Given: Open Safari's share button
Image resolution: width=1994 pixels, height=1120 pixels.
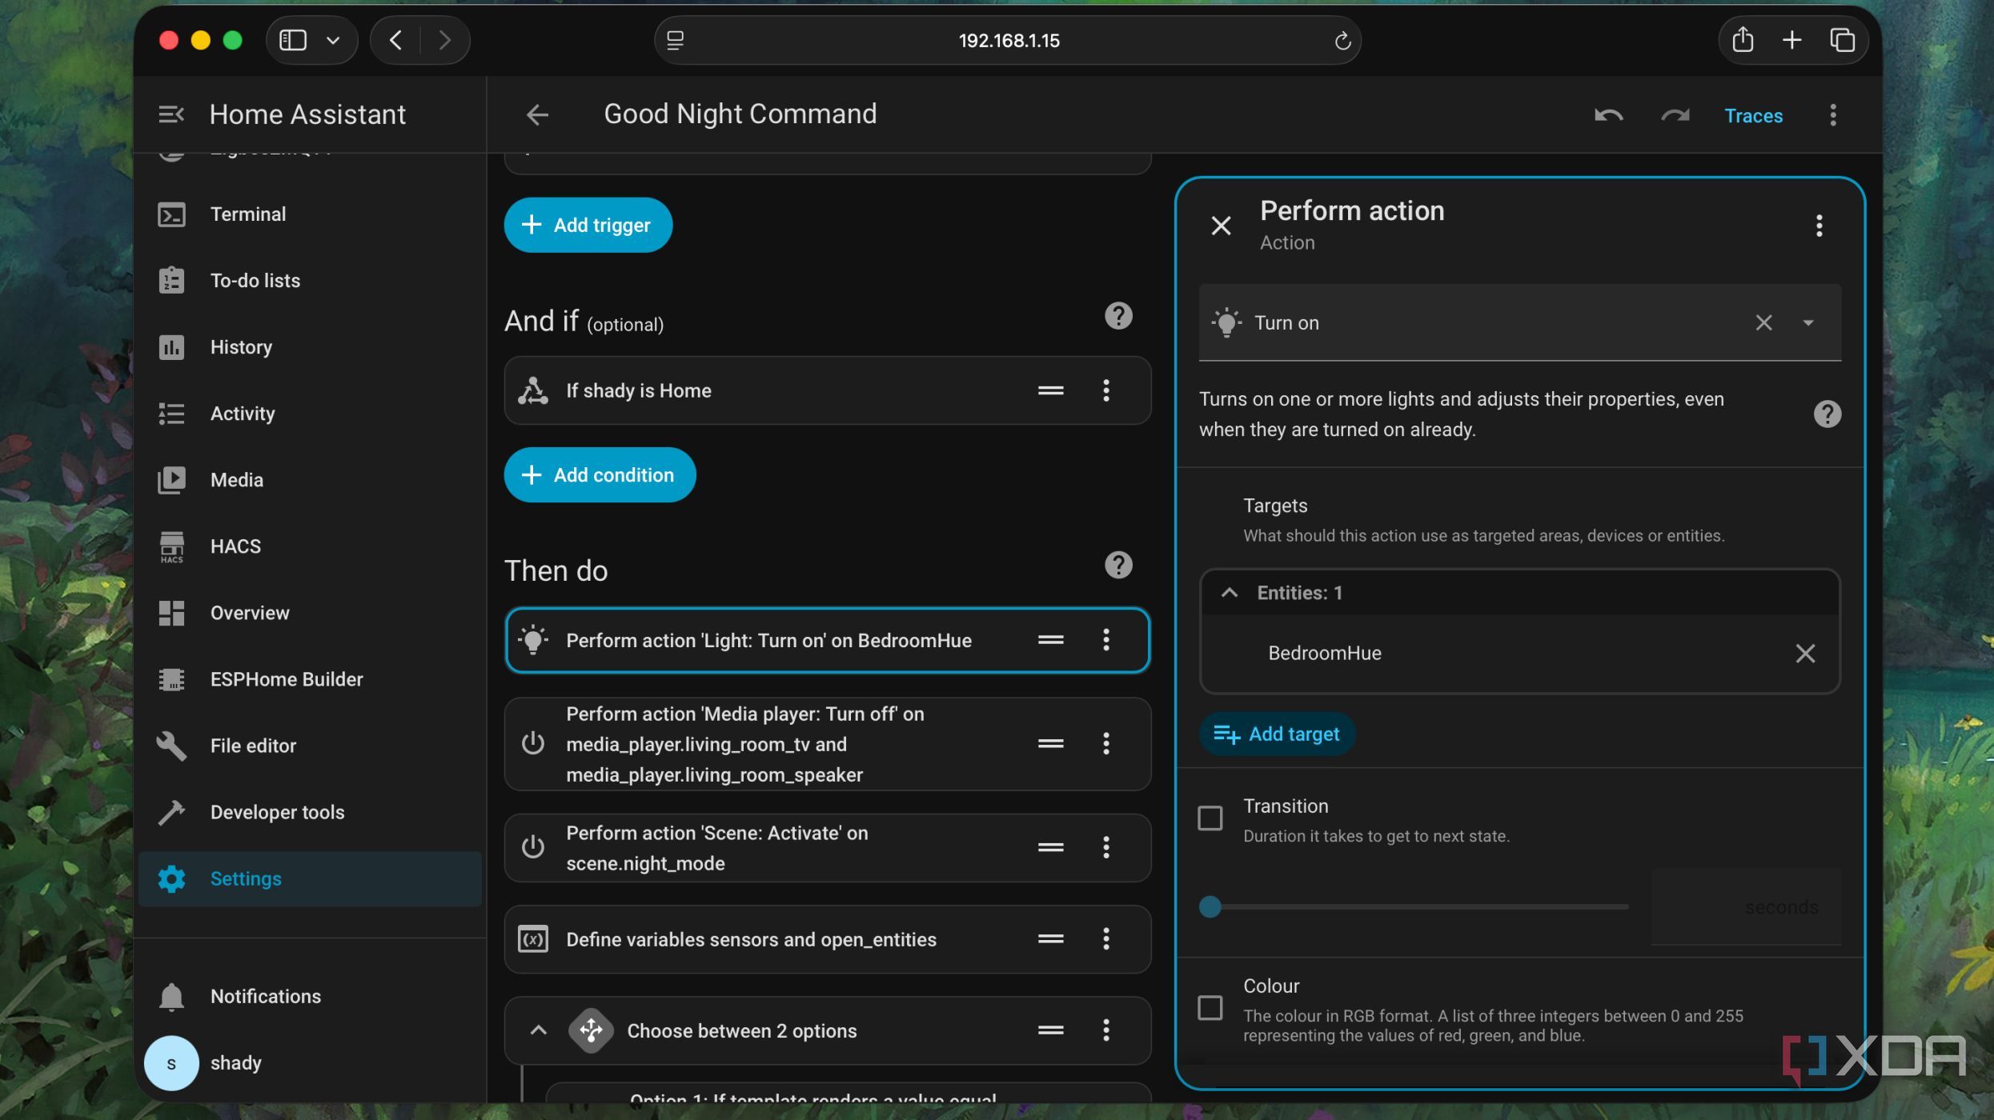Looking at the screenshot, I should tap(1742, 40).
